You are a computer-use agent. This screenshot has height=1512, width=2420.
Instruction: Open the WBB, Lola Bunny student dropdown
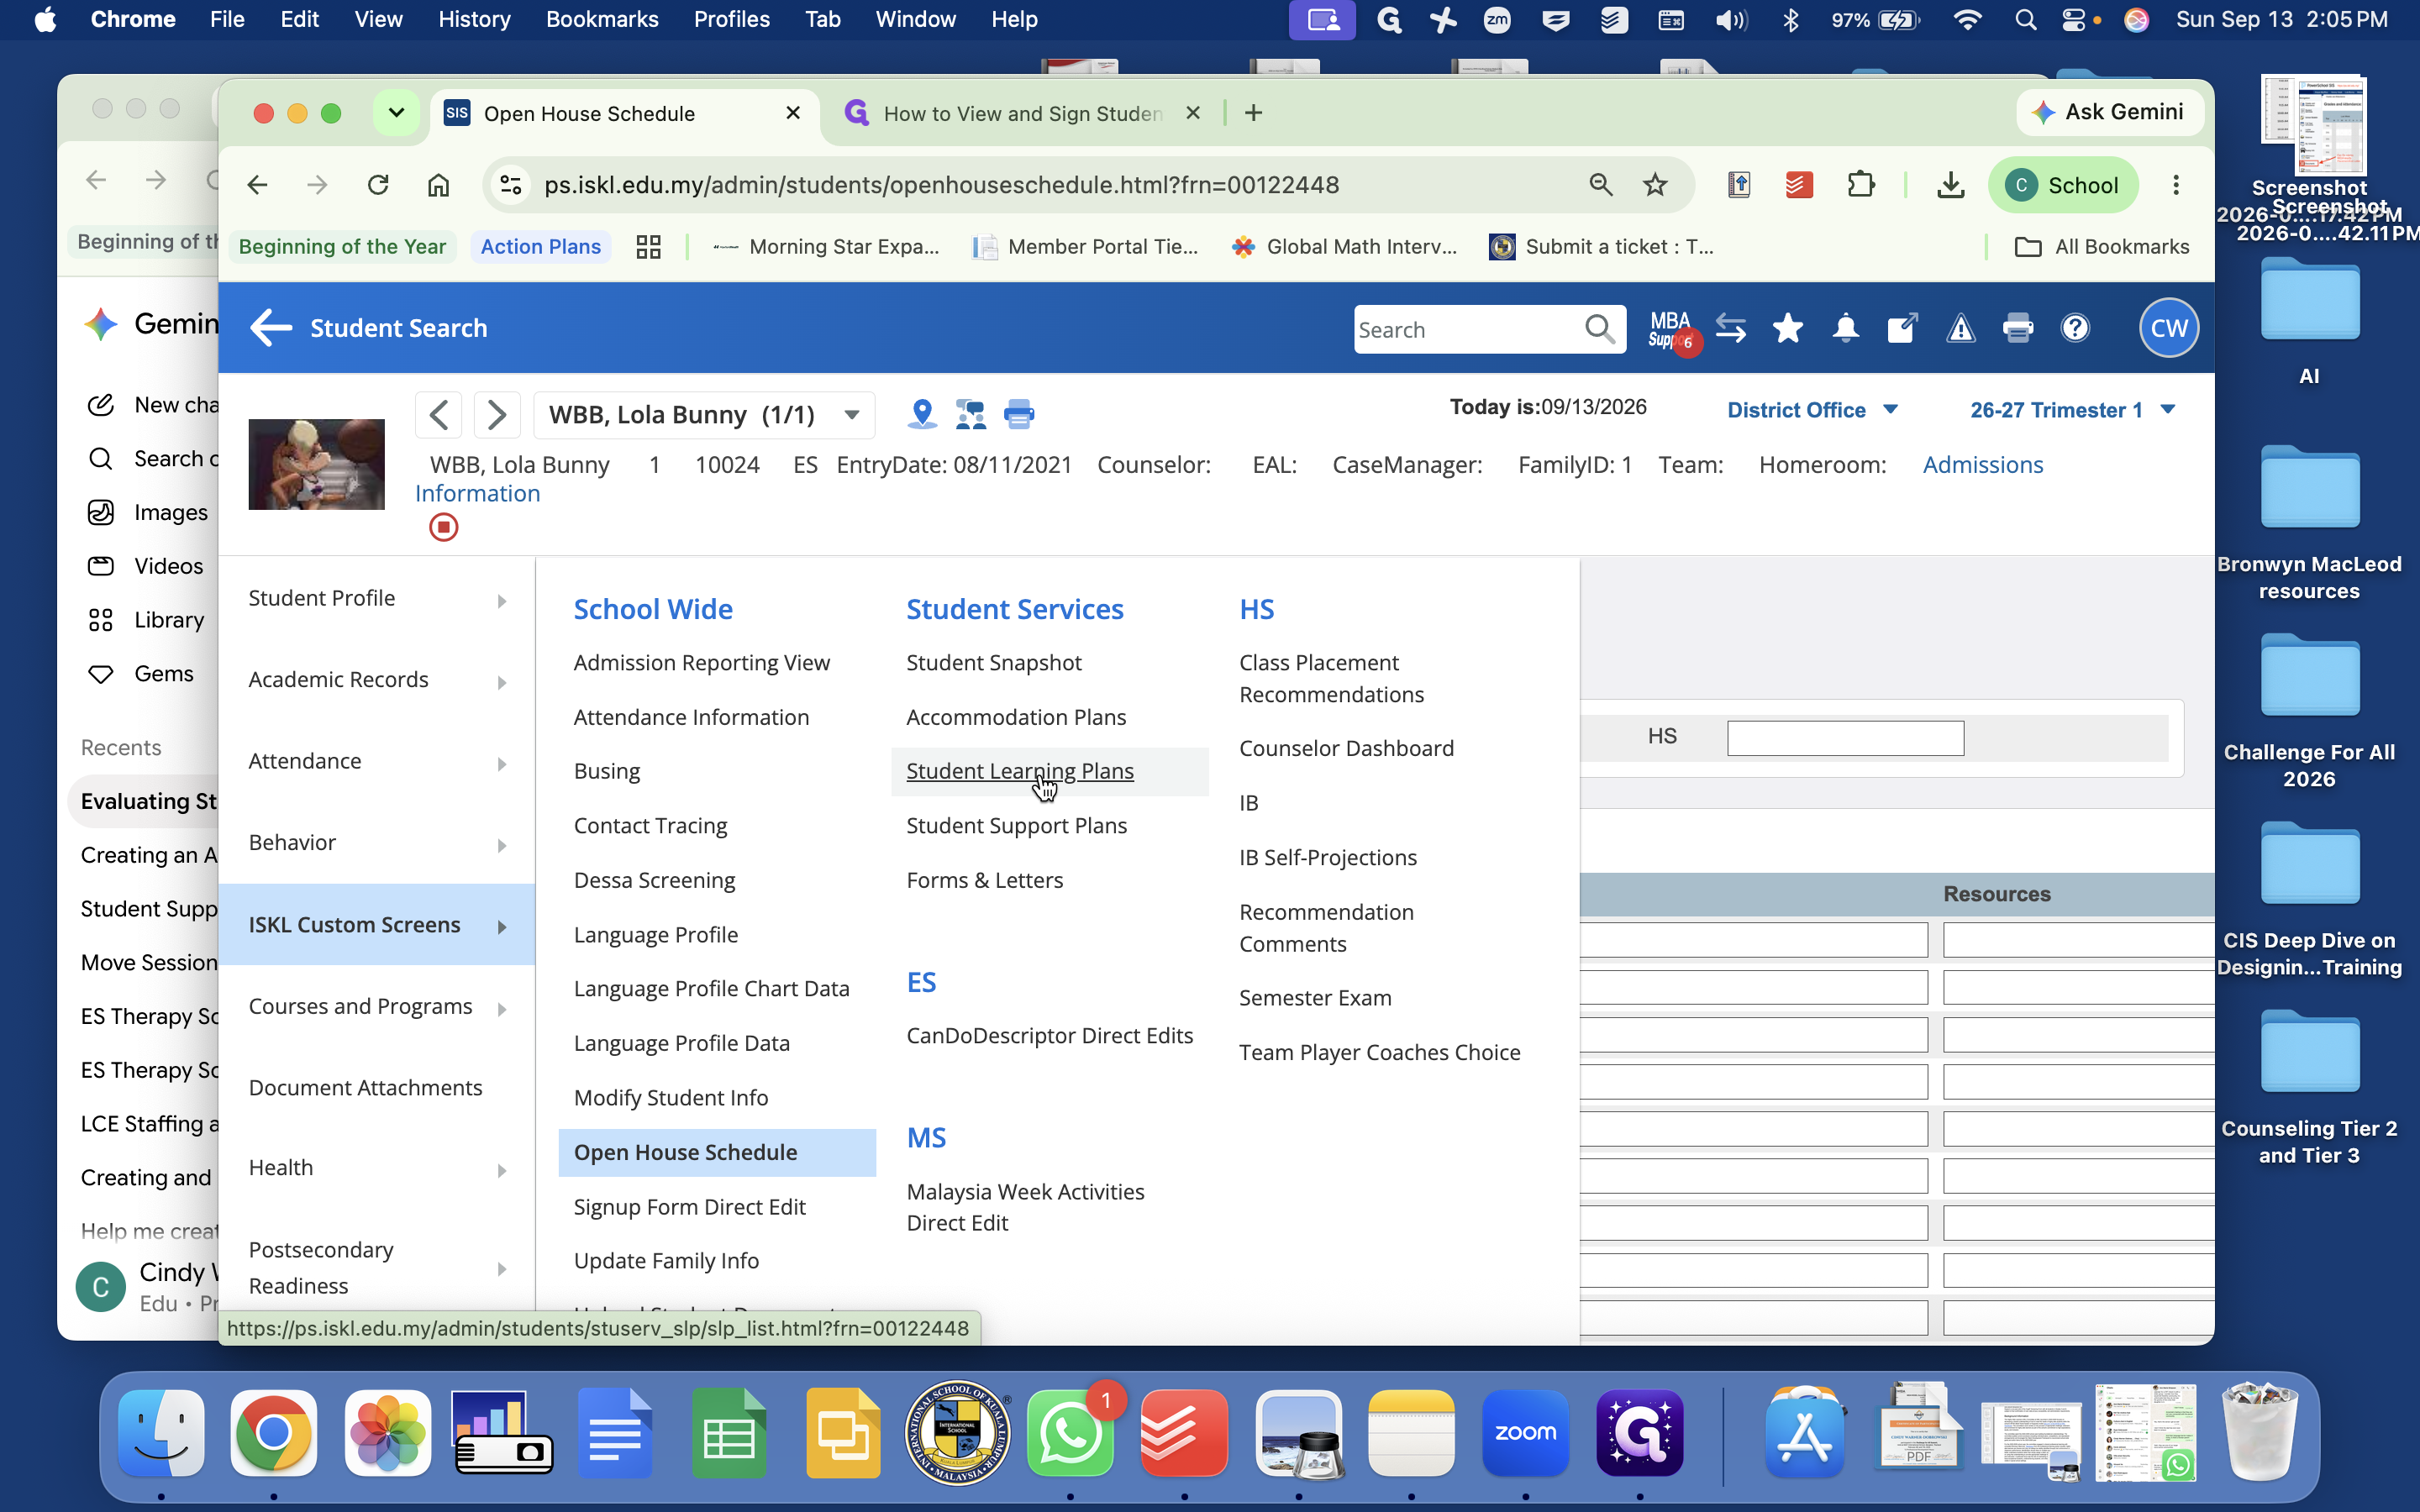705,414
